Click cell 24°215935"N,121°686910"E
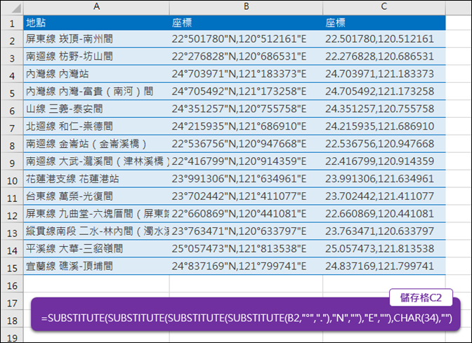The height and width of the screenshot is (343, 472). click(x=247, y=126)
